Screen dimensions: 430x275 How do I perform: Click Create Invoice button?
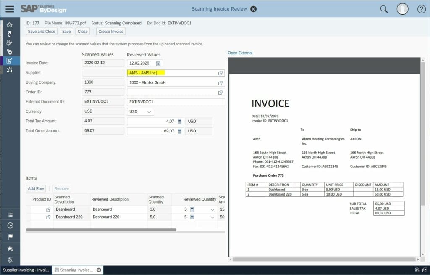point(111,31)
